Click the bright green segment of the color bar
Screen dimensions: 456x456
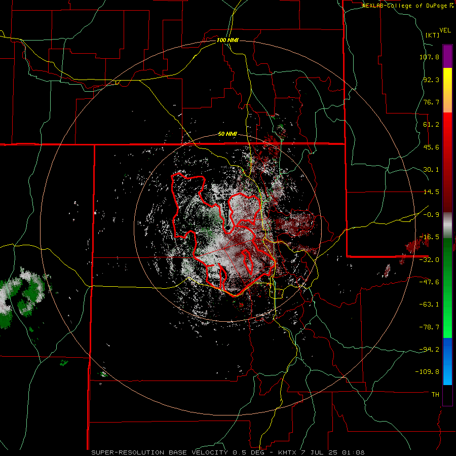pos(447,288)
